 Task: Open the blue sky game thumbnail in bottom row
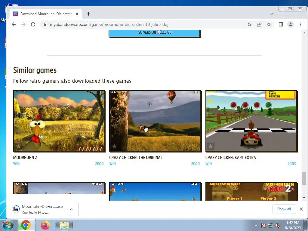click(x=155, y=191)
